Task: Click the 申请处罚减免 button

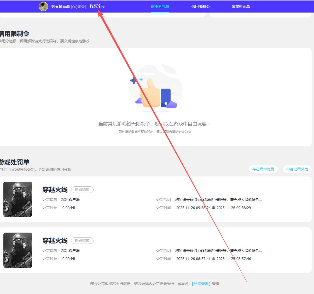Action: pyautogui.click(x=297, y=169)
